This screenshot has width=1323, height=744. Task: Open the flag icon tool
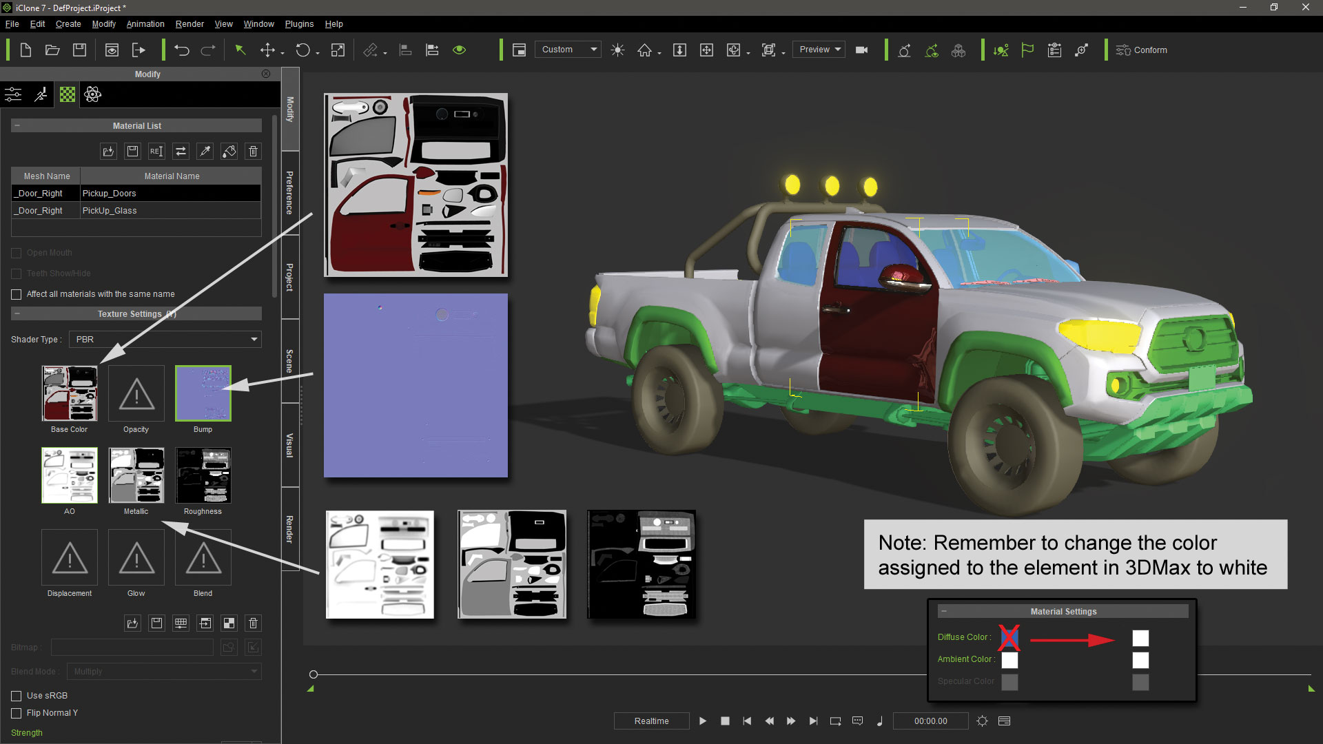[1027, 50]
